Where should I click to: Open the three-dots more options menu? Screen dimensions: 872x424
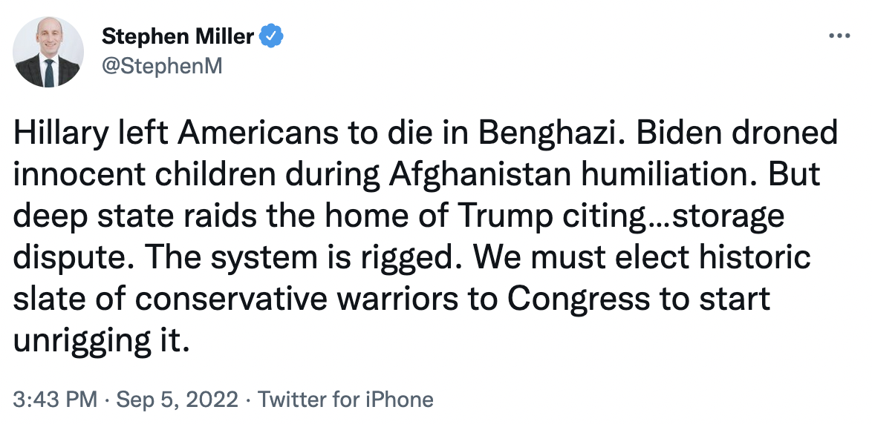pos(839,36)
